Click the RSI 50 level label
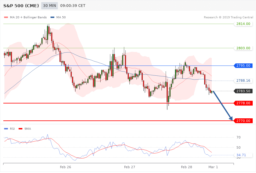 tap(239, 147)
